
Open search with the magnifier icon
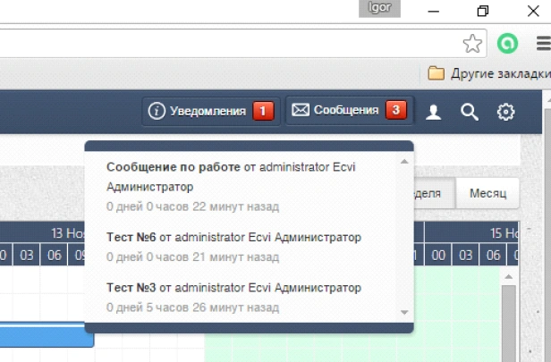point(469,112)
